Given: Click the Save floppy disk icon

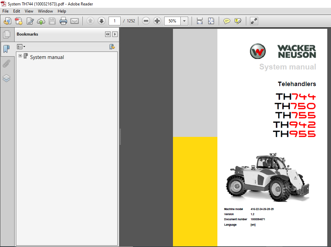Looking at the screenshot, I should [x=52, y=21].
